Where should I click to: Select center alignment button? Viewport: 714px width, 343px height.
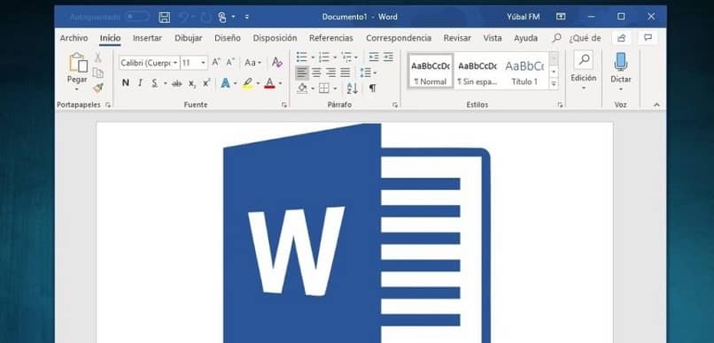[316, 72]
